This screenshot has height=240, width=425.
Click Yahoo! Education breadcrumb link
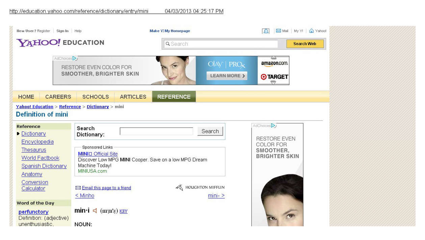(34, 107)
